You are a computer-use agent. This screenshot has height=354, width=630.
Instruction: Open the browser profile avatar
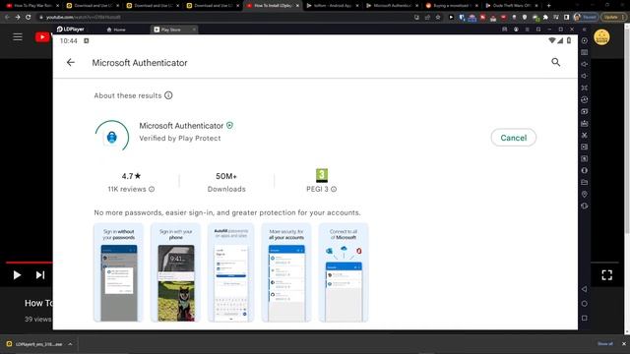[x=578, y=18]
